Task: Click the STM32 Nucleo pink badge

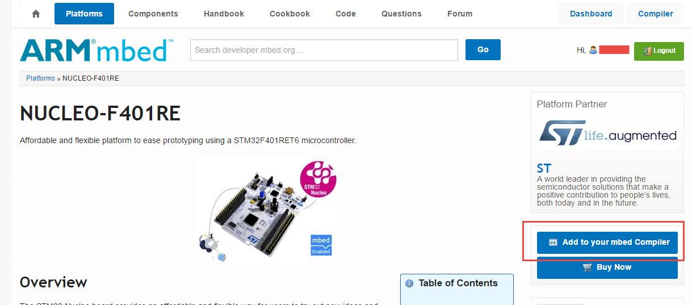Action: 318,178
